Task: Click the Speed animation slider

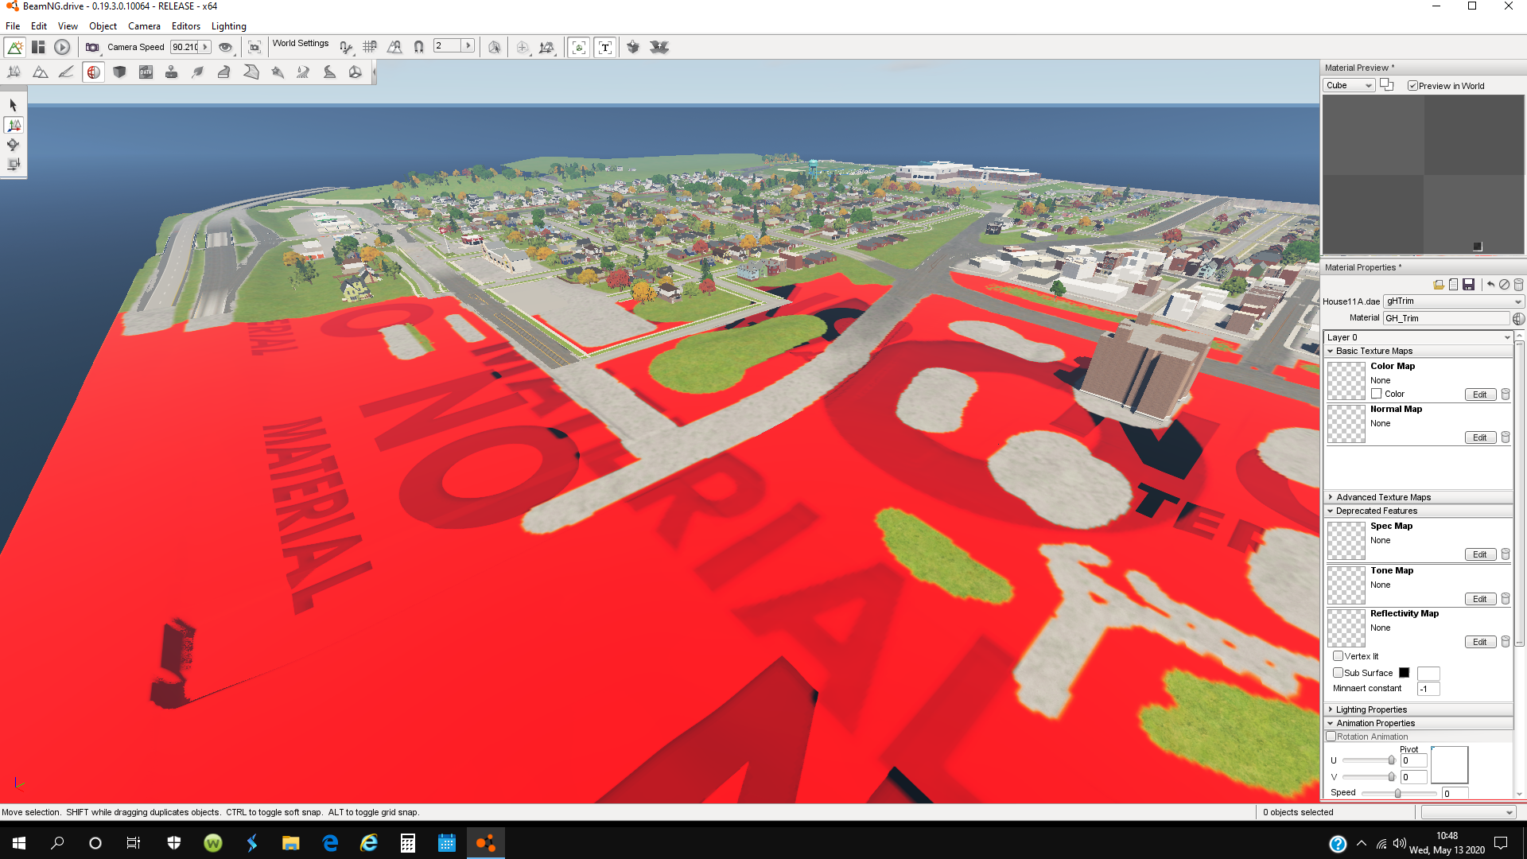Action: (1398, 794)
